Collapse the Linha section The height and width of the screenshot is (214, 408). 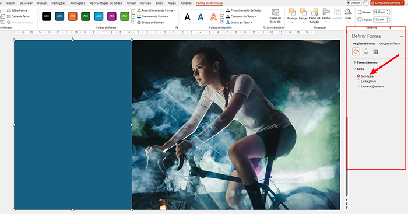pyautogui.click(x=359, y=69)
